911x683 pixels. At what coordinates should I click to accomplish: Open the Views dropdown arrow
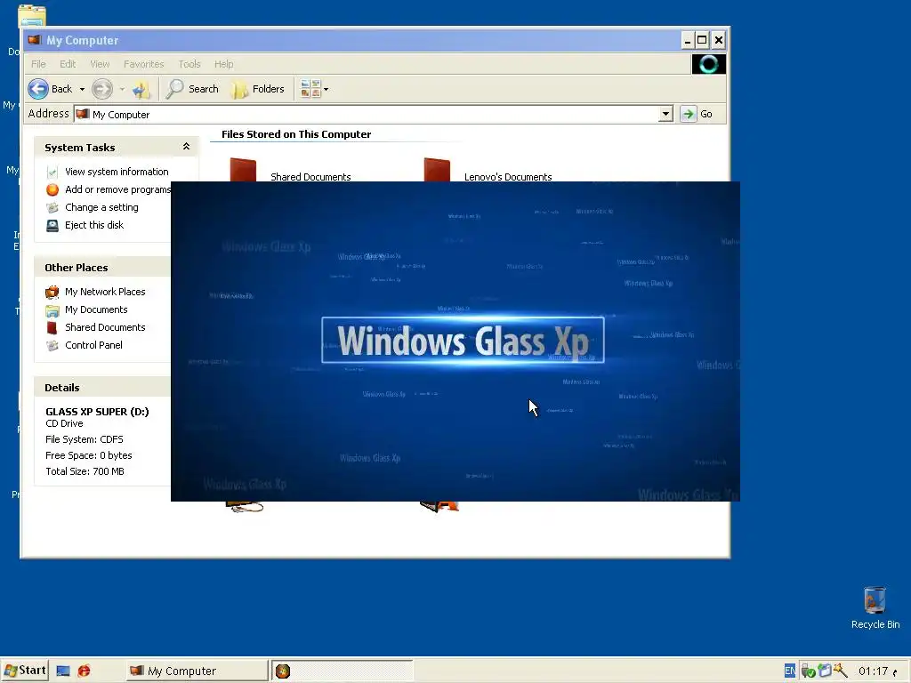pos(326,90)
